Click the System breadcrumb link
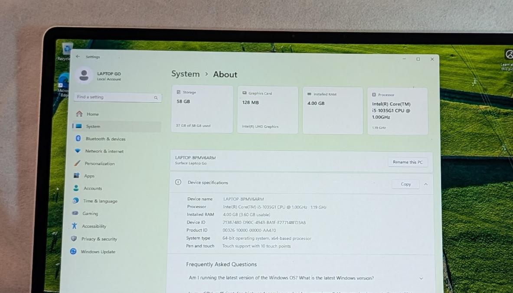The width and height of the screenshot is (513, 293). (x=185, y=74)
